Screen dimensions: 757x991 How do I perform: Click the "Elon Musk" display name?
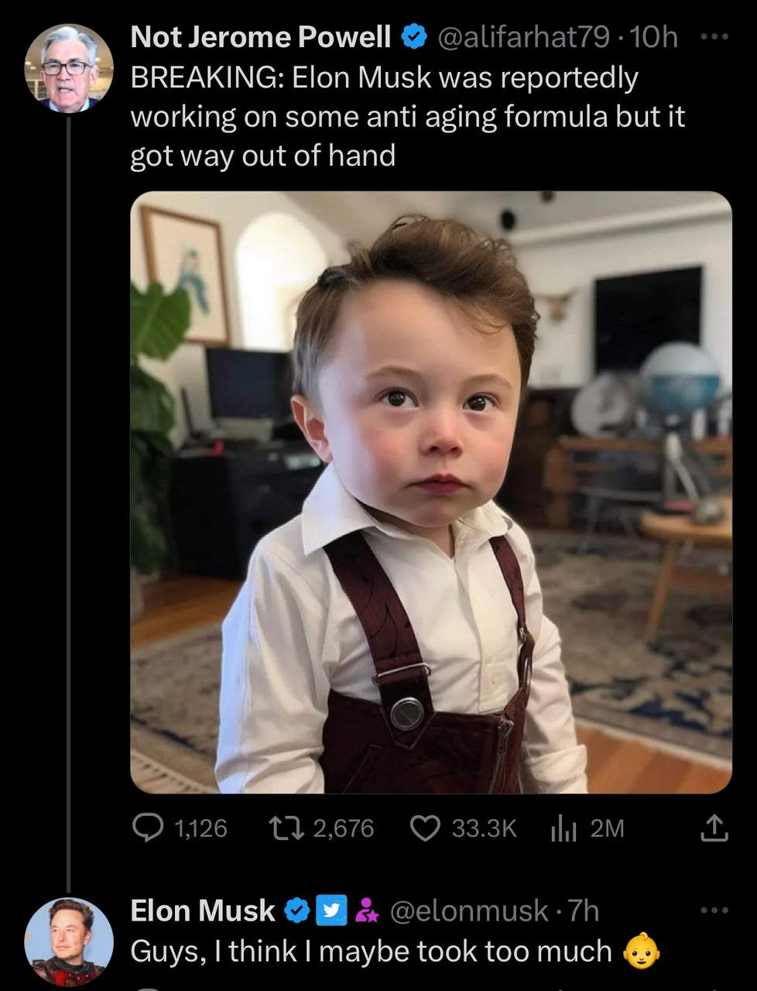(203, 910)
